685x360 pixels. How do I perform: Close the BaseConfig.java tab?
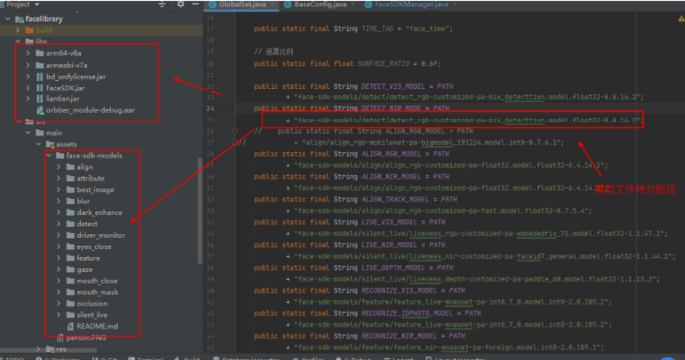point(354,5)
